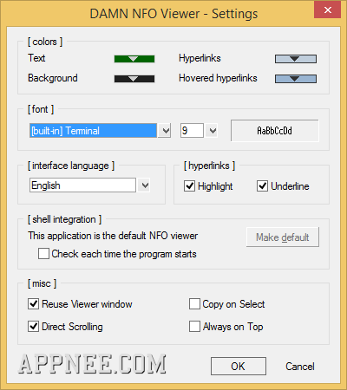Open the Background color swatch
This screenshot has height=390, width=347.
click(x=134, y=79)
